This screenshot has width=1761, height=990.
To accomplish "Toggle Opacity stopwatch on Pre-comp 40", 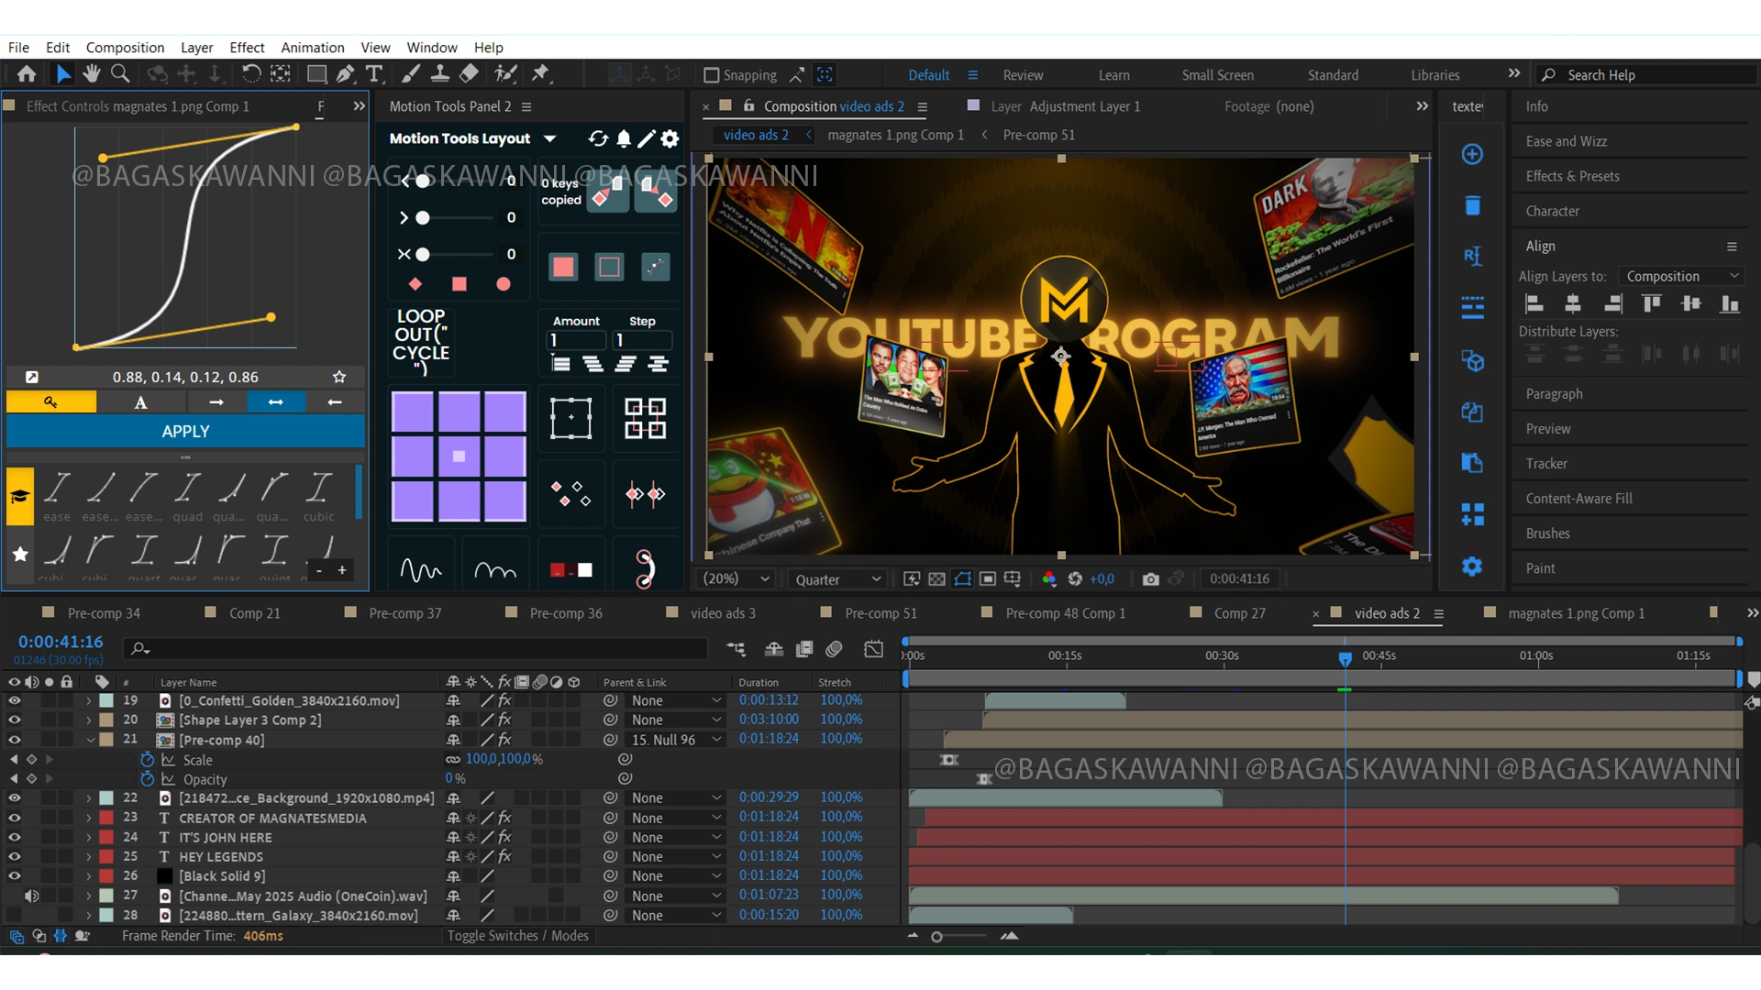I will (x=147, y=779).
